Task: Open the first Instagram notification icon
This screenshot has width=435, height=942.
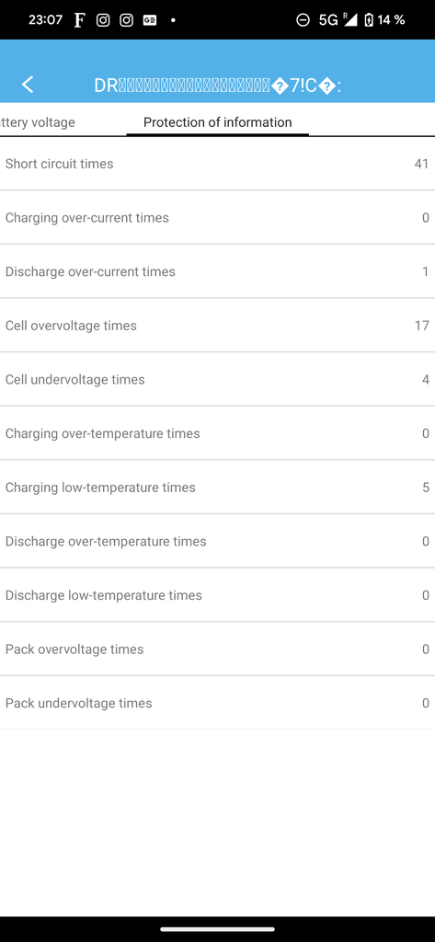Action: coord(103,20)
